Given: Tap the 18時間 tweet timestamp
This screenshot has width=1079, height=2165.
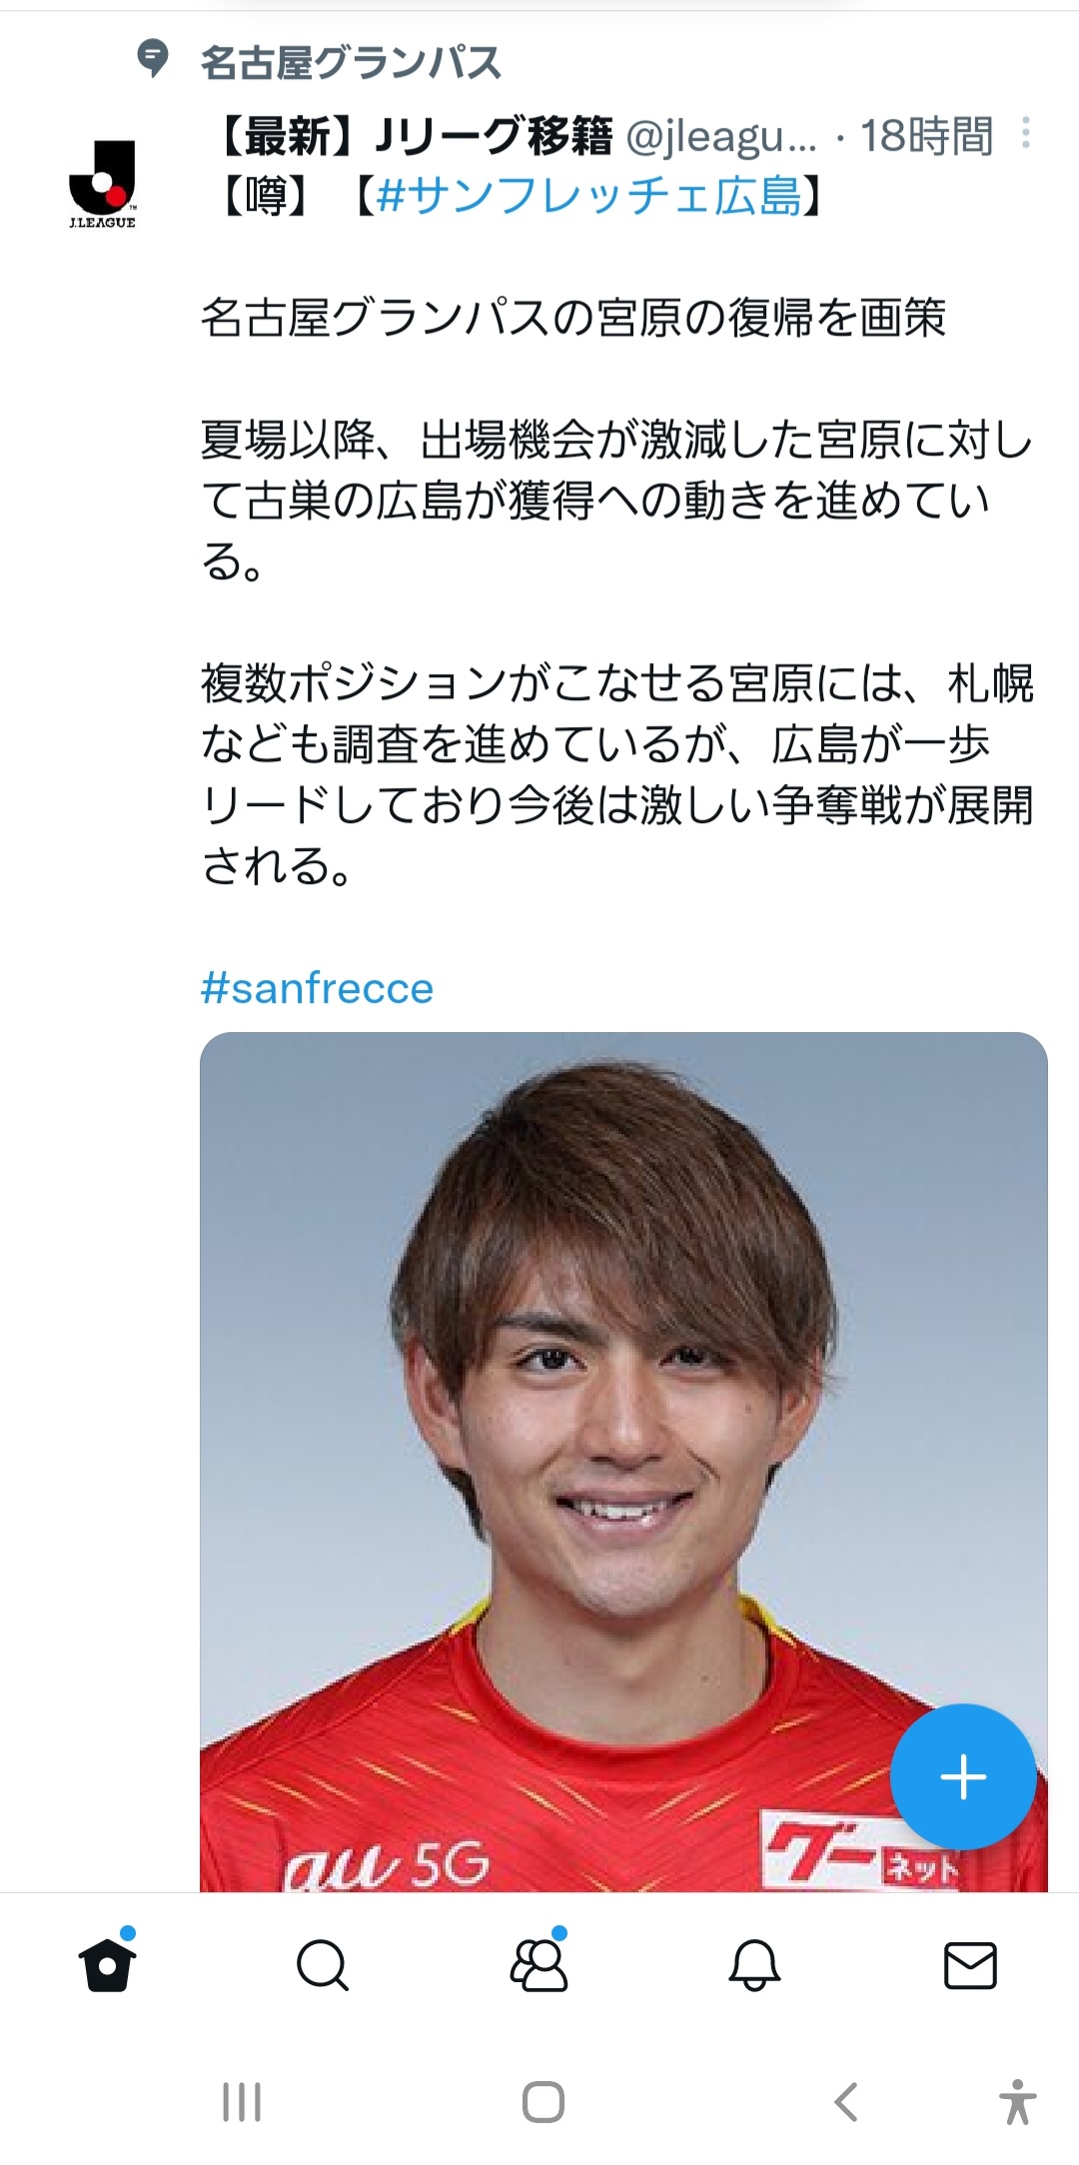Looking at the screenshot, I should [927, 135].
